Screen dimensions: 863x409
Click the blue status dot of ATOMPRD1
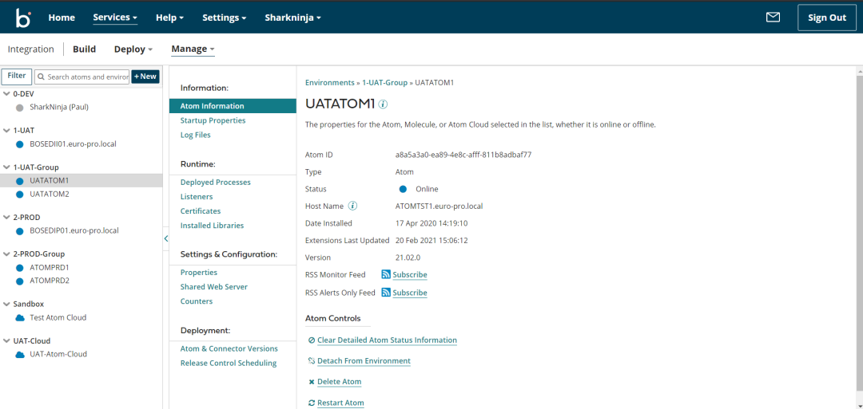(x=20, y=268)
